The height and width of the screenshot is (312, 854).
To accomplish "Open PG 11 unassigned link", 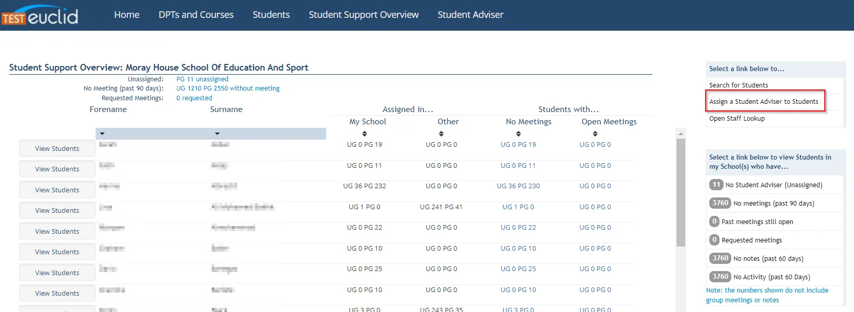I will coord(203,79).
